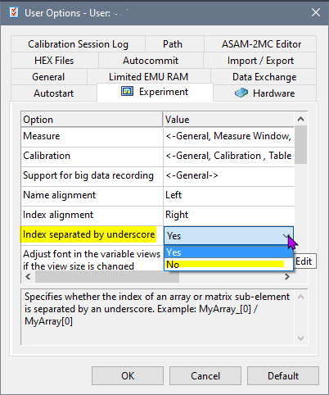Select Support for big data recording row

click(x=92, y=175)
